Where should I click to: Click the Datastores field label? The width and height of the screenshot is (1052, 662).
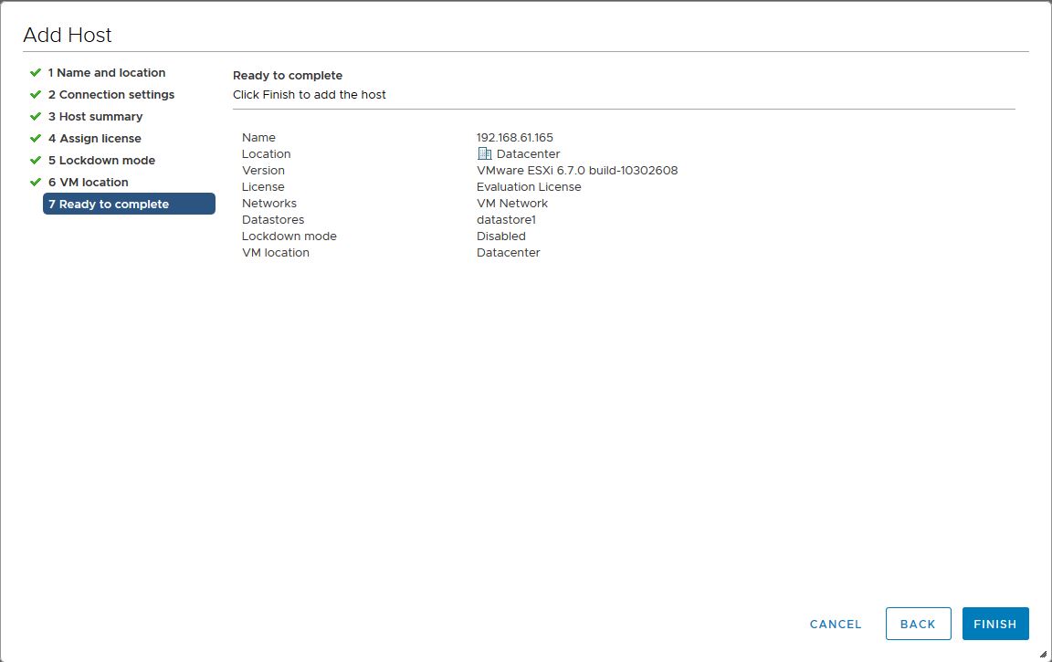tap(273, 220)
